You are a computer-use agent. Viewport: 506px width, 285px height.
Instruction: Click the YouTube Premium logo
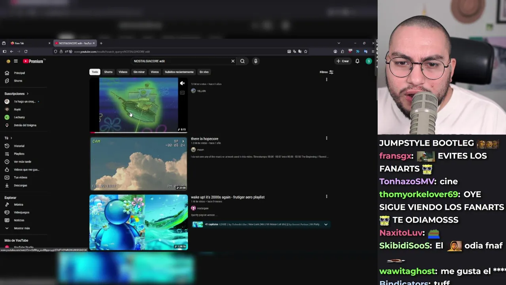pos(33,61)
